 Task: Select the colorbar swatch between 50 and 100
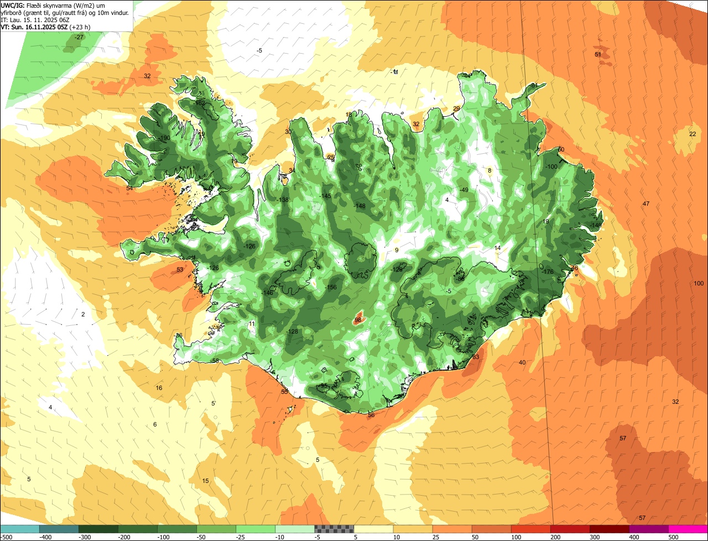tap(491, 529)
